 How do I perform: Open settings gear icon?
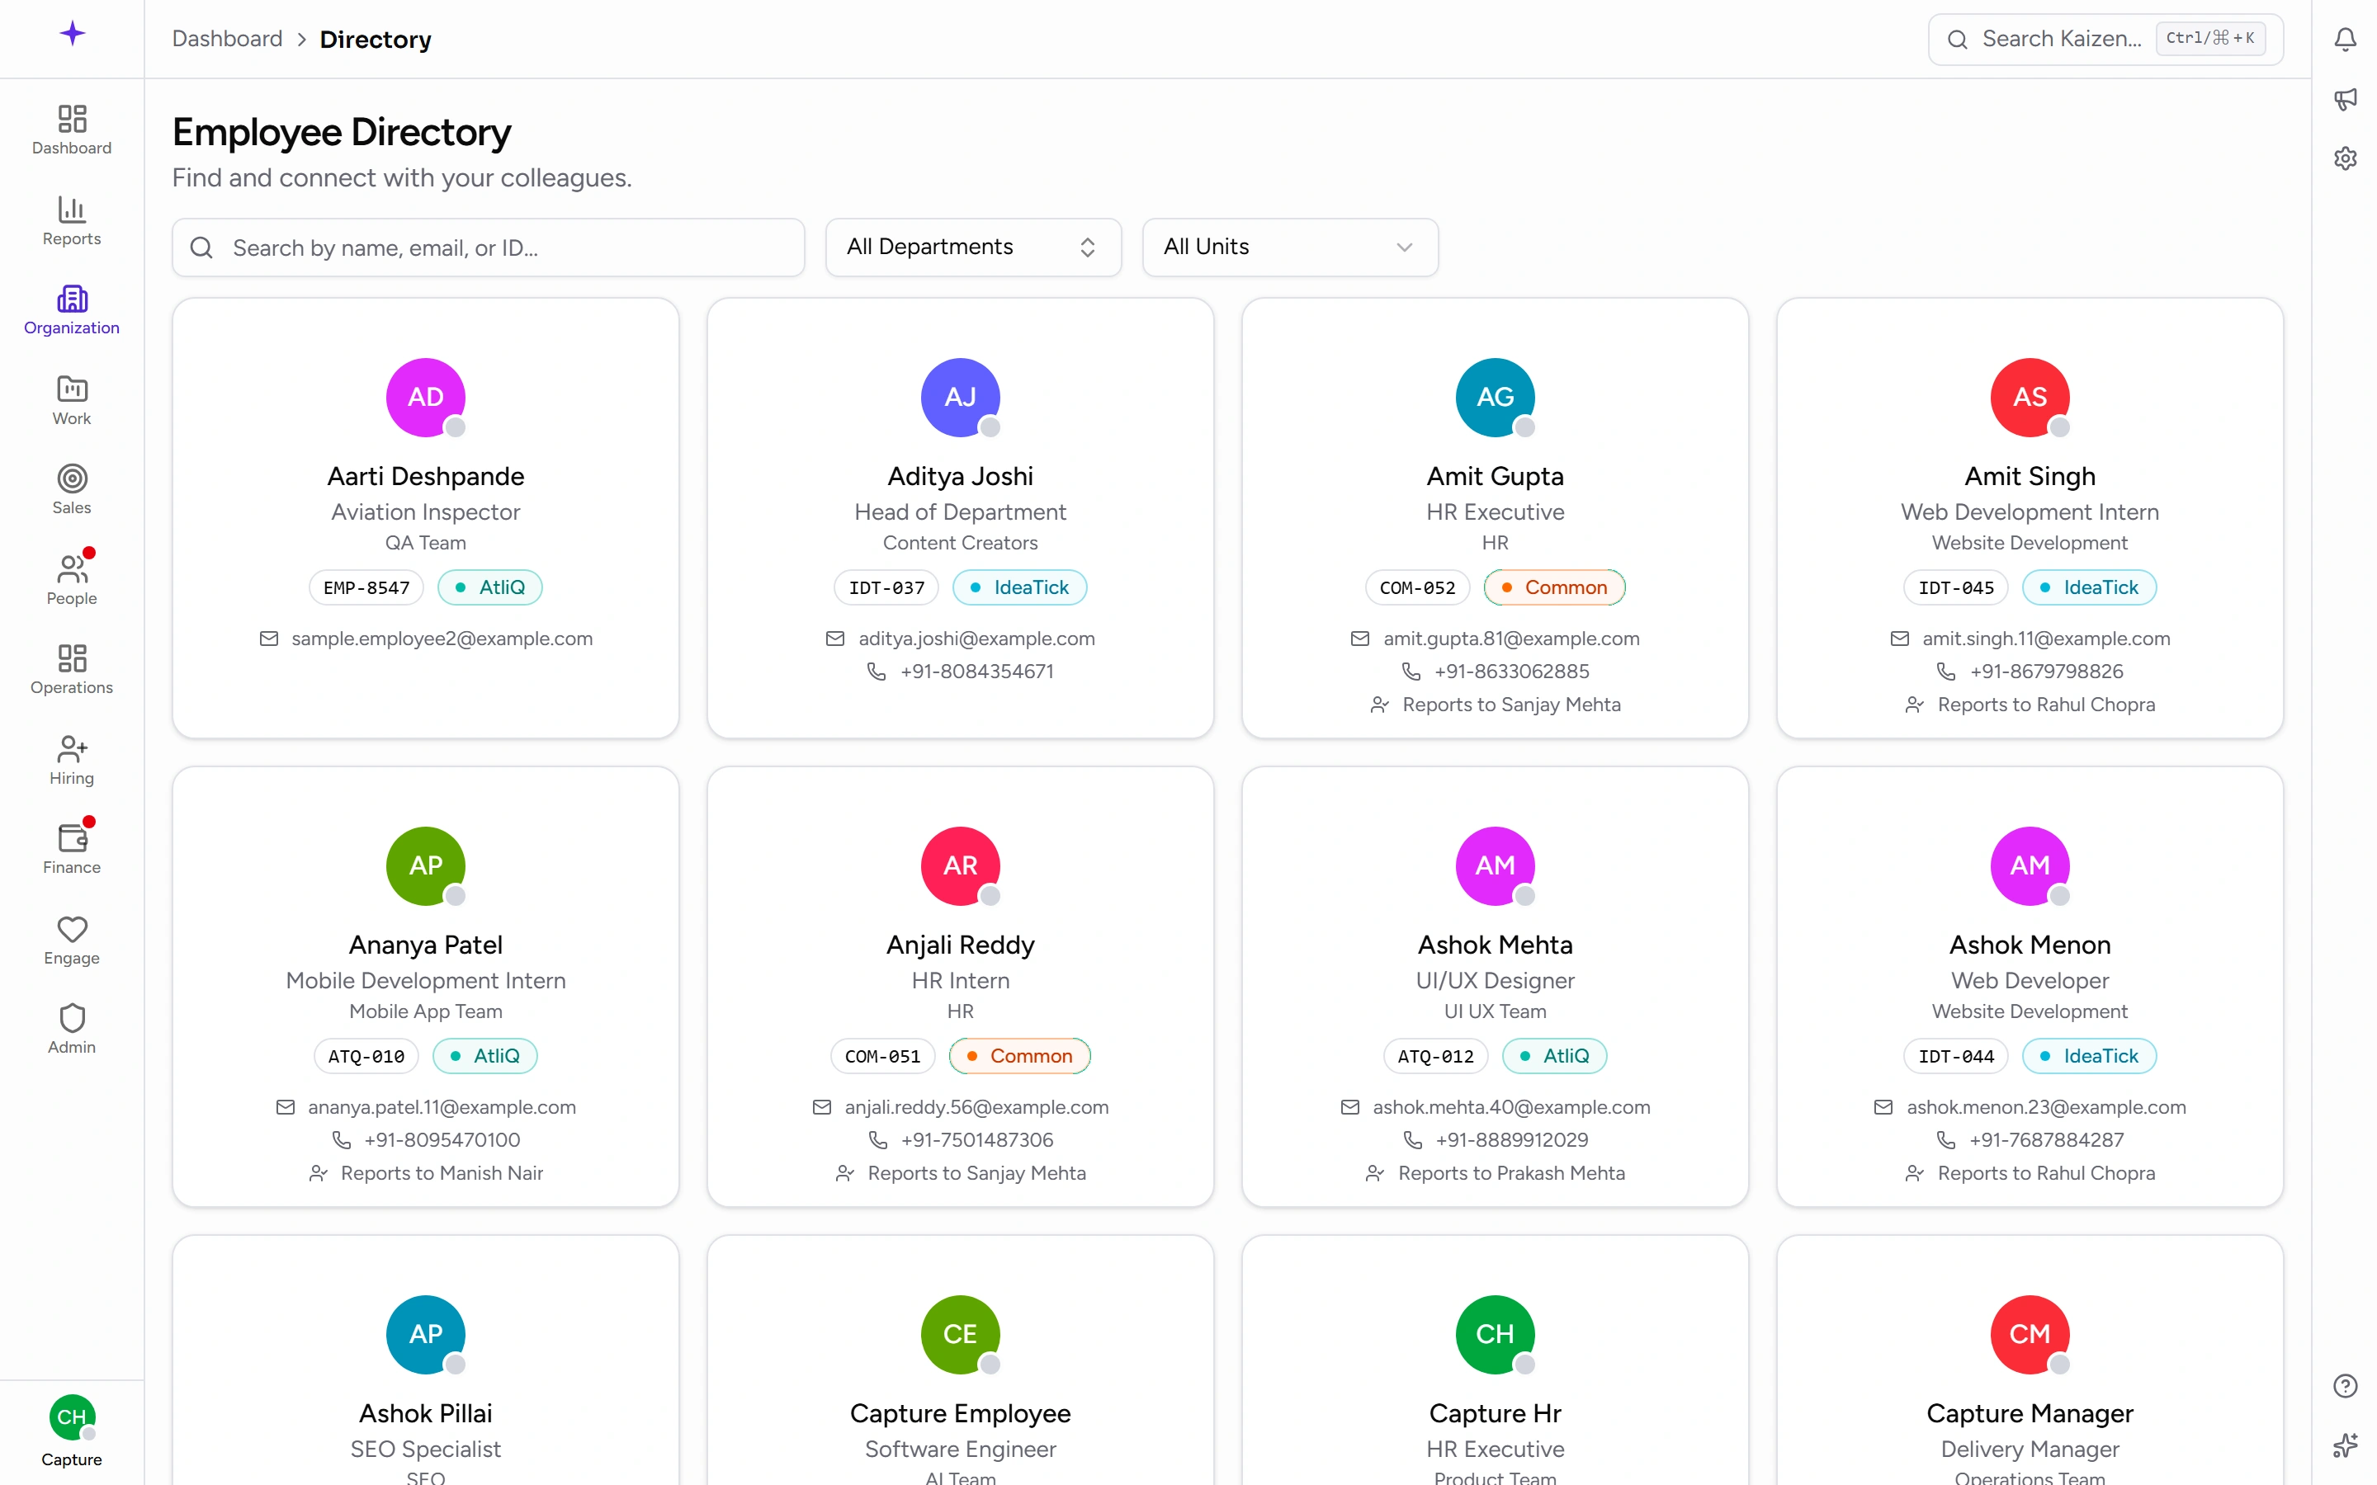pyautogui.click(x=2345, y=158)
